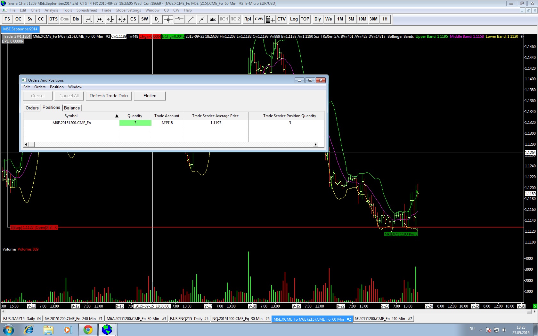Open the Analysis menu
This screenshot has width=538, height=336.
(x=52, y=10)
